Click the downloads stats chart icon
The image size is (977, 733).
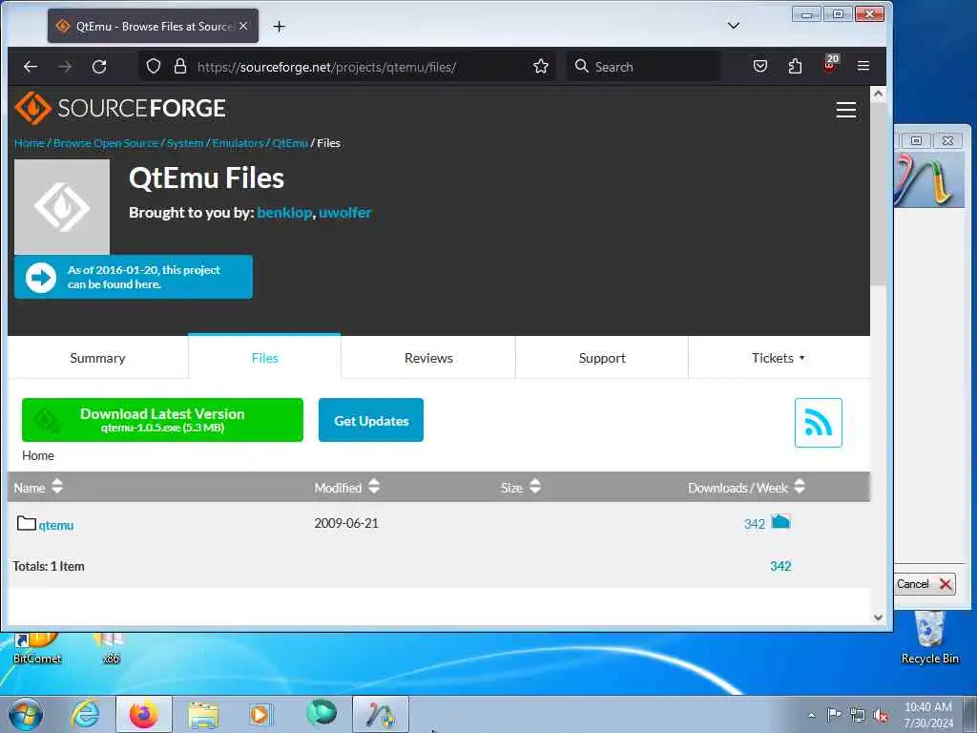(780, 522)
